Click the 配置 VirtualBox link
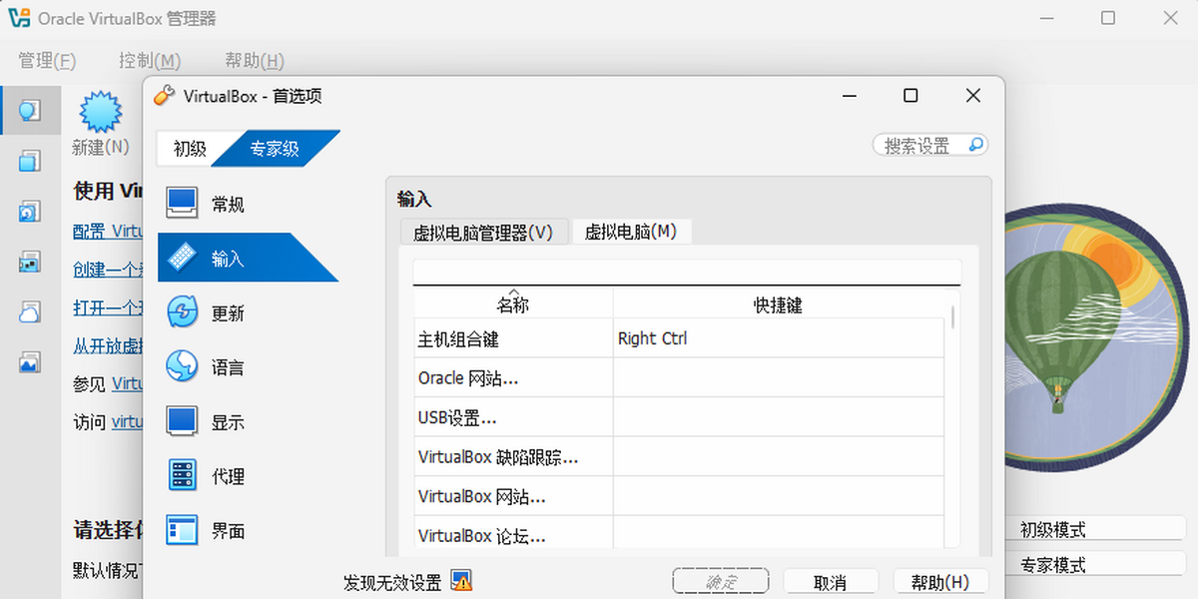Screen dimensions: 1198x599 point(109,231)
